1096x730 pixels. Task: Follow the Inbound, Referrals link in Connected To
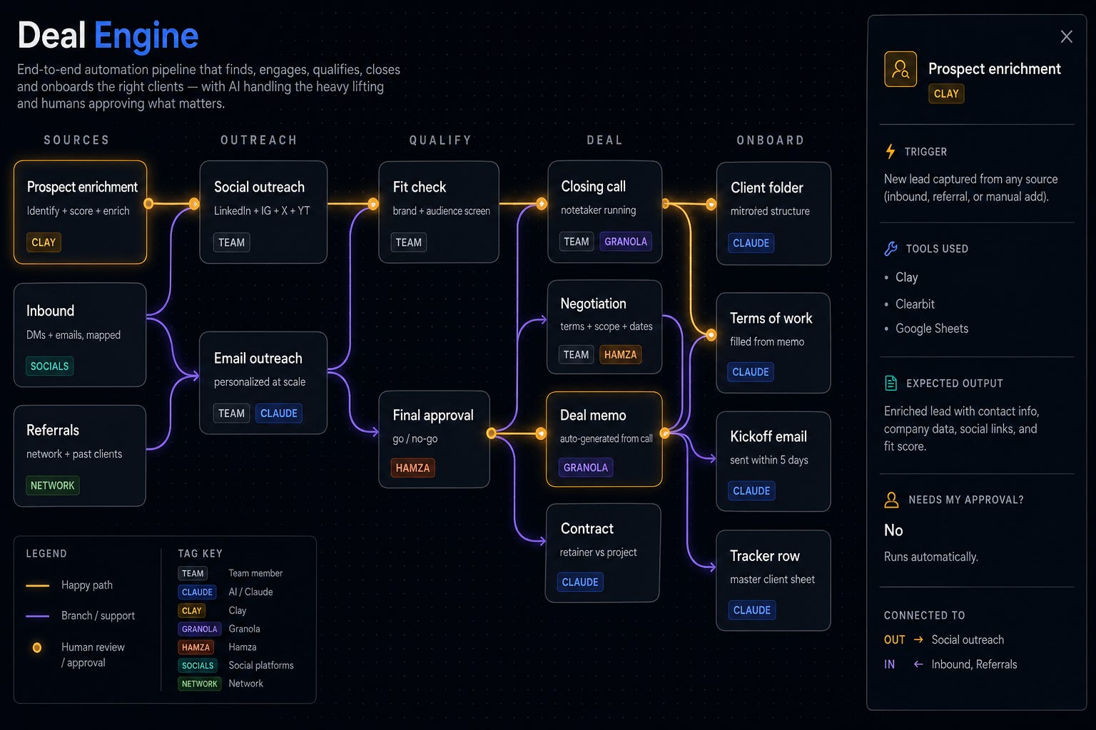[974, 664]
